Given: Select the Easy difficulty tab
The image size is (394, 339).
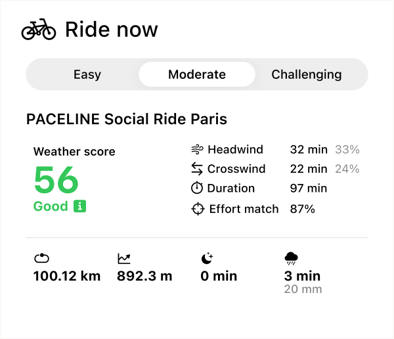Looking at the screenshot, I should click(87, 74).
